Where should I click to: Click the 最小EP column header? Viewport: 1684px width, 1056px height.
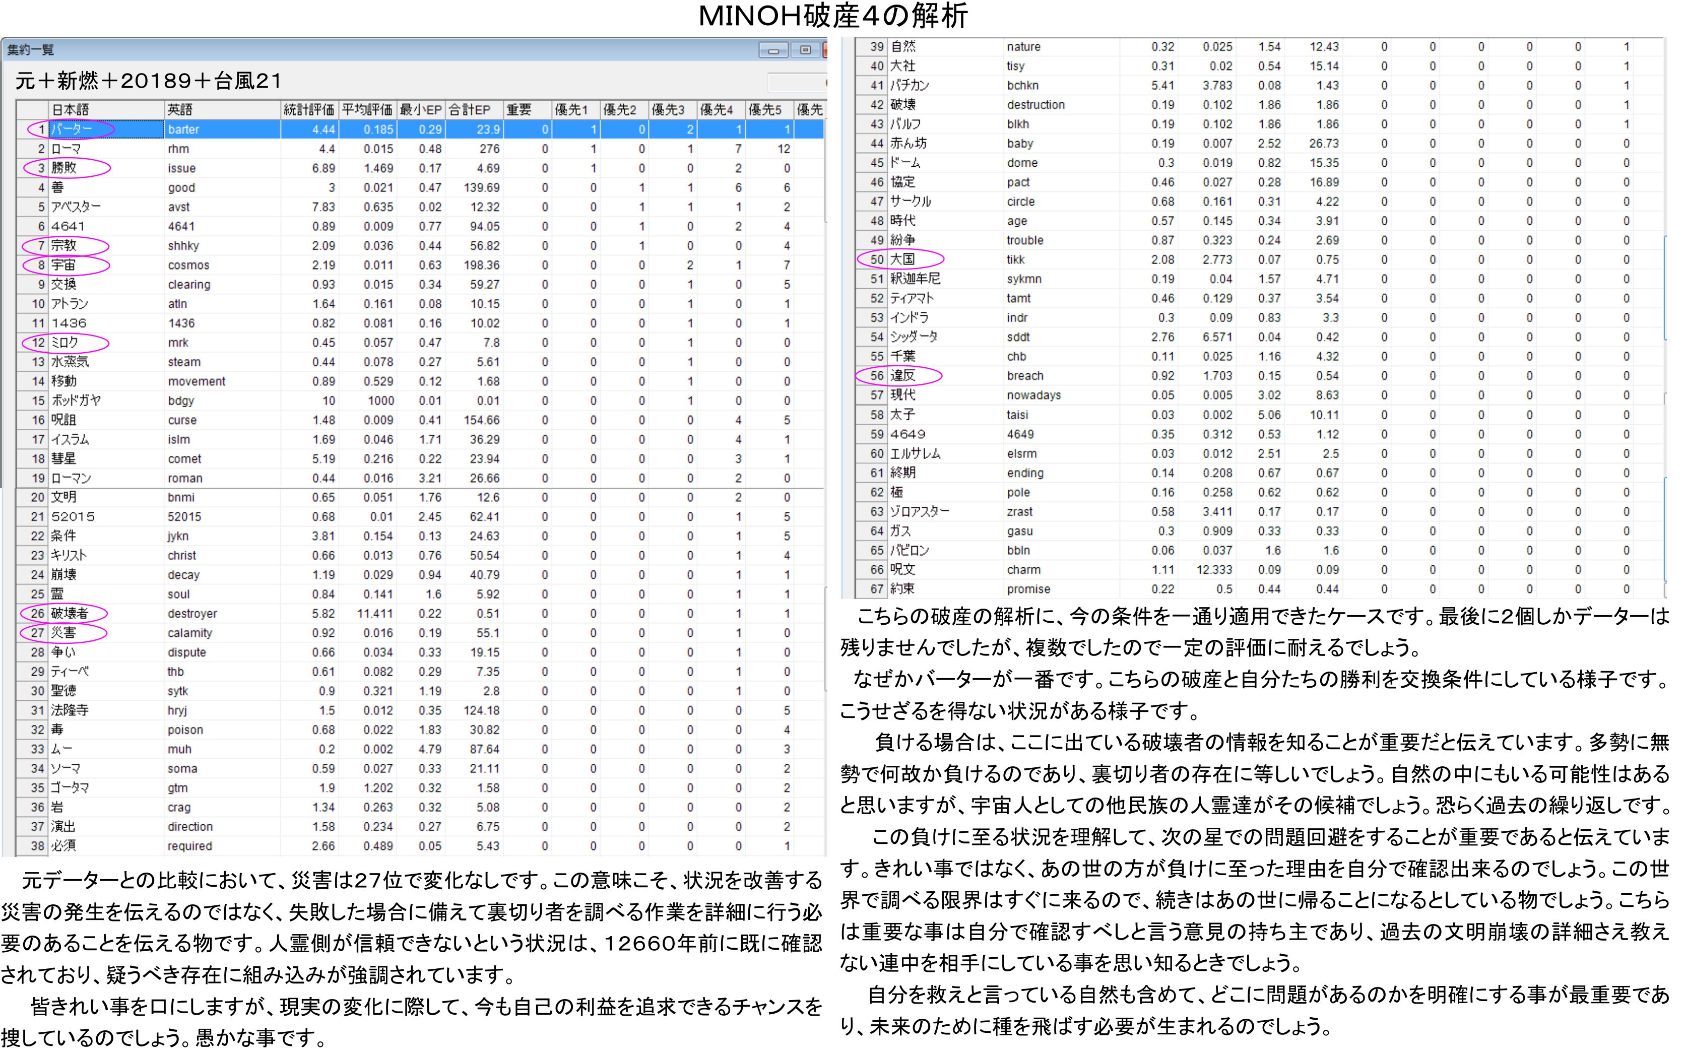click(x=420, y=110)
